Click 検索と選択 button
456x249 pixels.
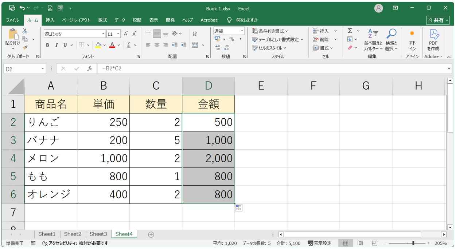pos(391,40)
